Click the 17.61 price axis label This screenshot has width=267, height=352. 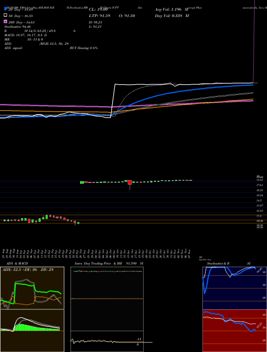(x=260, y=185)
